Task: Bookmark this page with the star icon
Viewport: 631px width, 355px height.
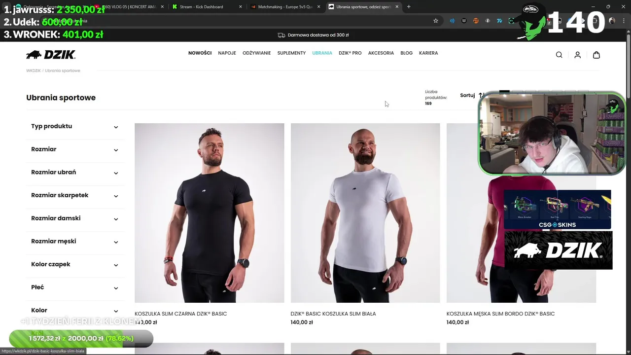Action: pyautogui.click(x=436, y=21)
